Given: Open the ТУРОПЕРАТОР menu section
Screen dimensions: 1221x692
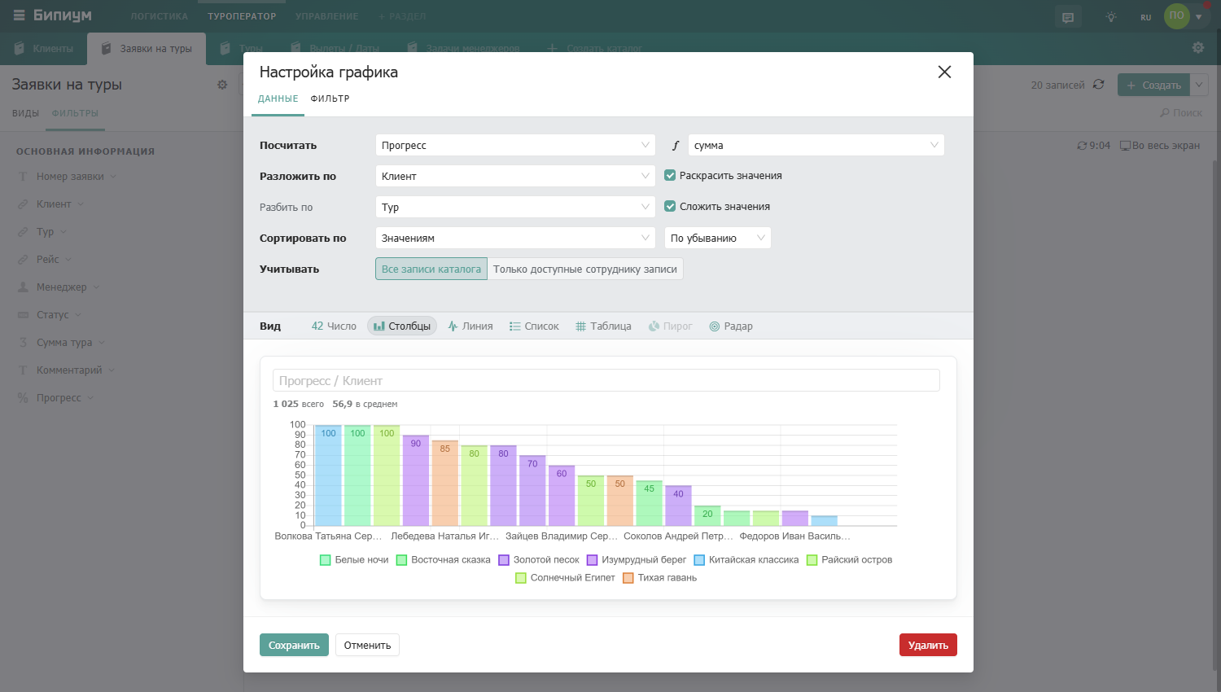Looking at the screenshot, I should [x=242, y=16].
